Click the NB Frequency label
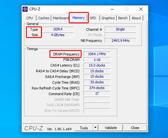Screen dimensions: 168x138 coord(91,41)
